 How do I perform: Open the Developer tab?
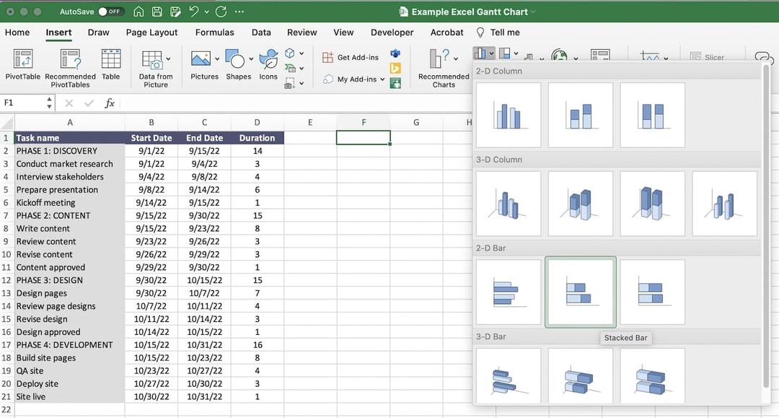point(392,32)
